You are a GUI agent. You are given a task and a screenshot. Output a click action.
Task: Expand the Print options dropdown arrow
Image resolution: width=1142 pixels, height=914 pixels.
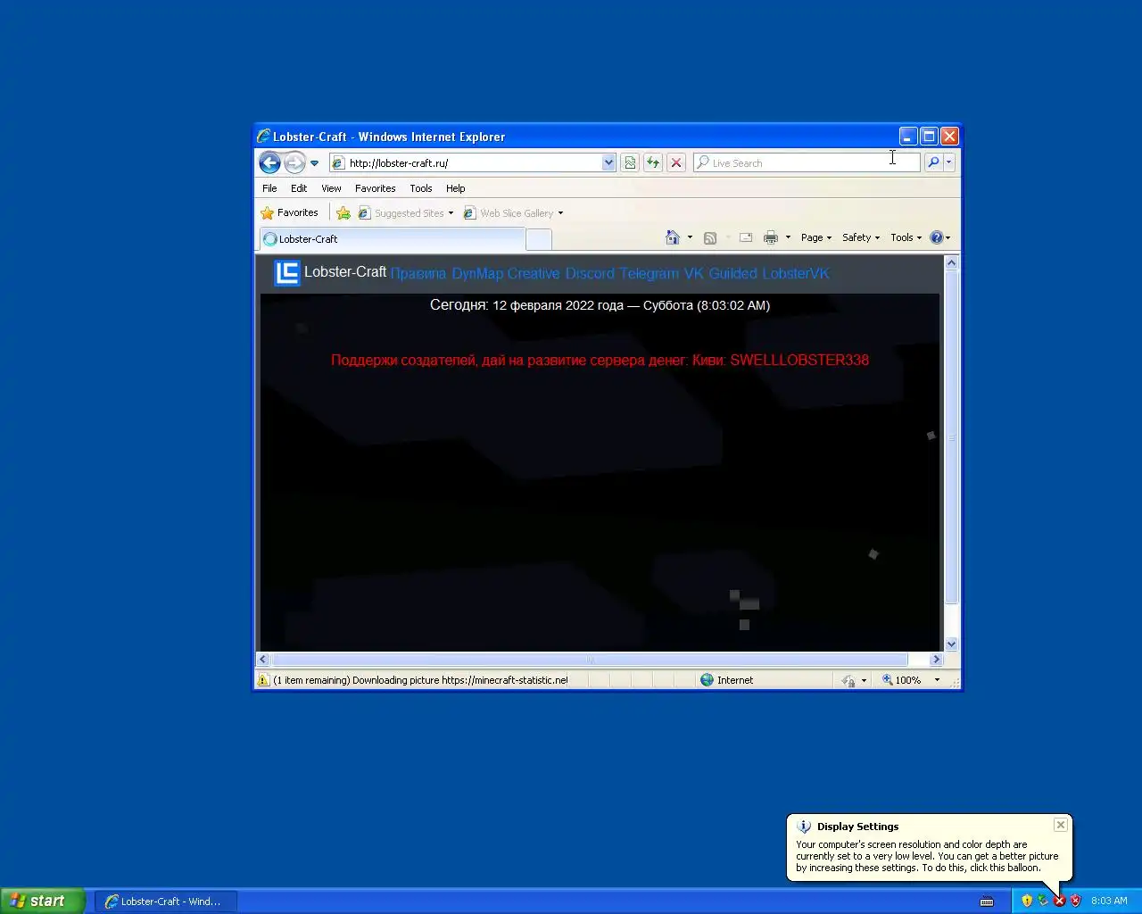[788, 237]
